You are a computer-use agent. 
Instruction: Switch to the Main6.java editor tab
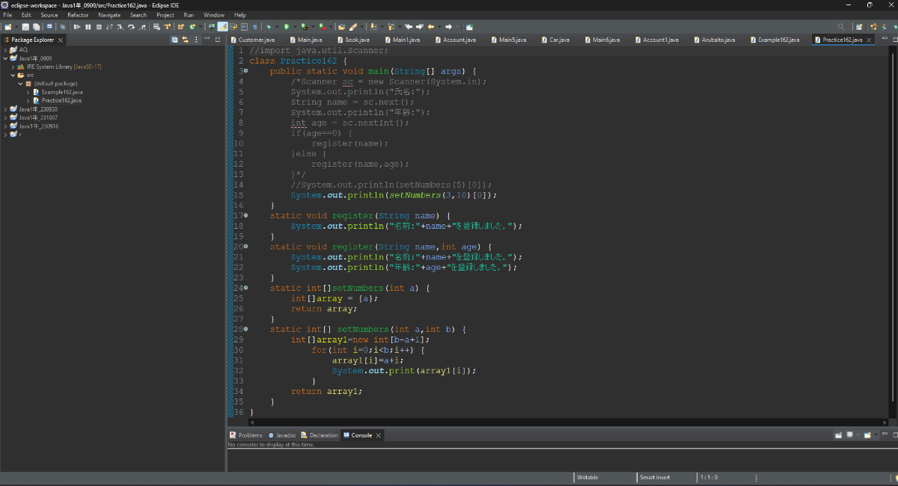pyautogui.click(x=605, y=40)
